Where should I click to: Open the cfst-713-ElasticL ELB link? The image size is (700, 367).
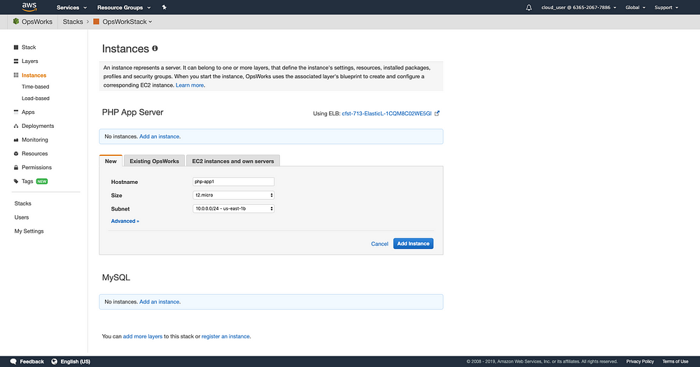386,114
